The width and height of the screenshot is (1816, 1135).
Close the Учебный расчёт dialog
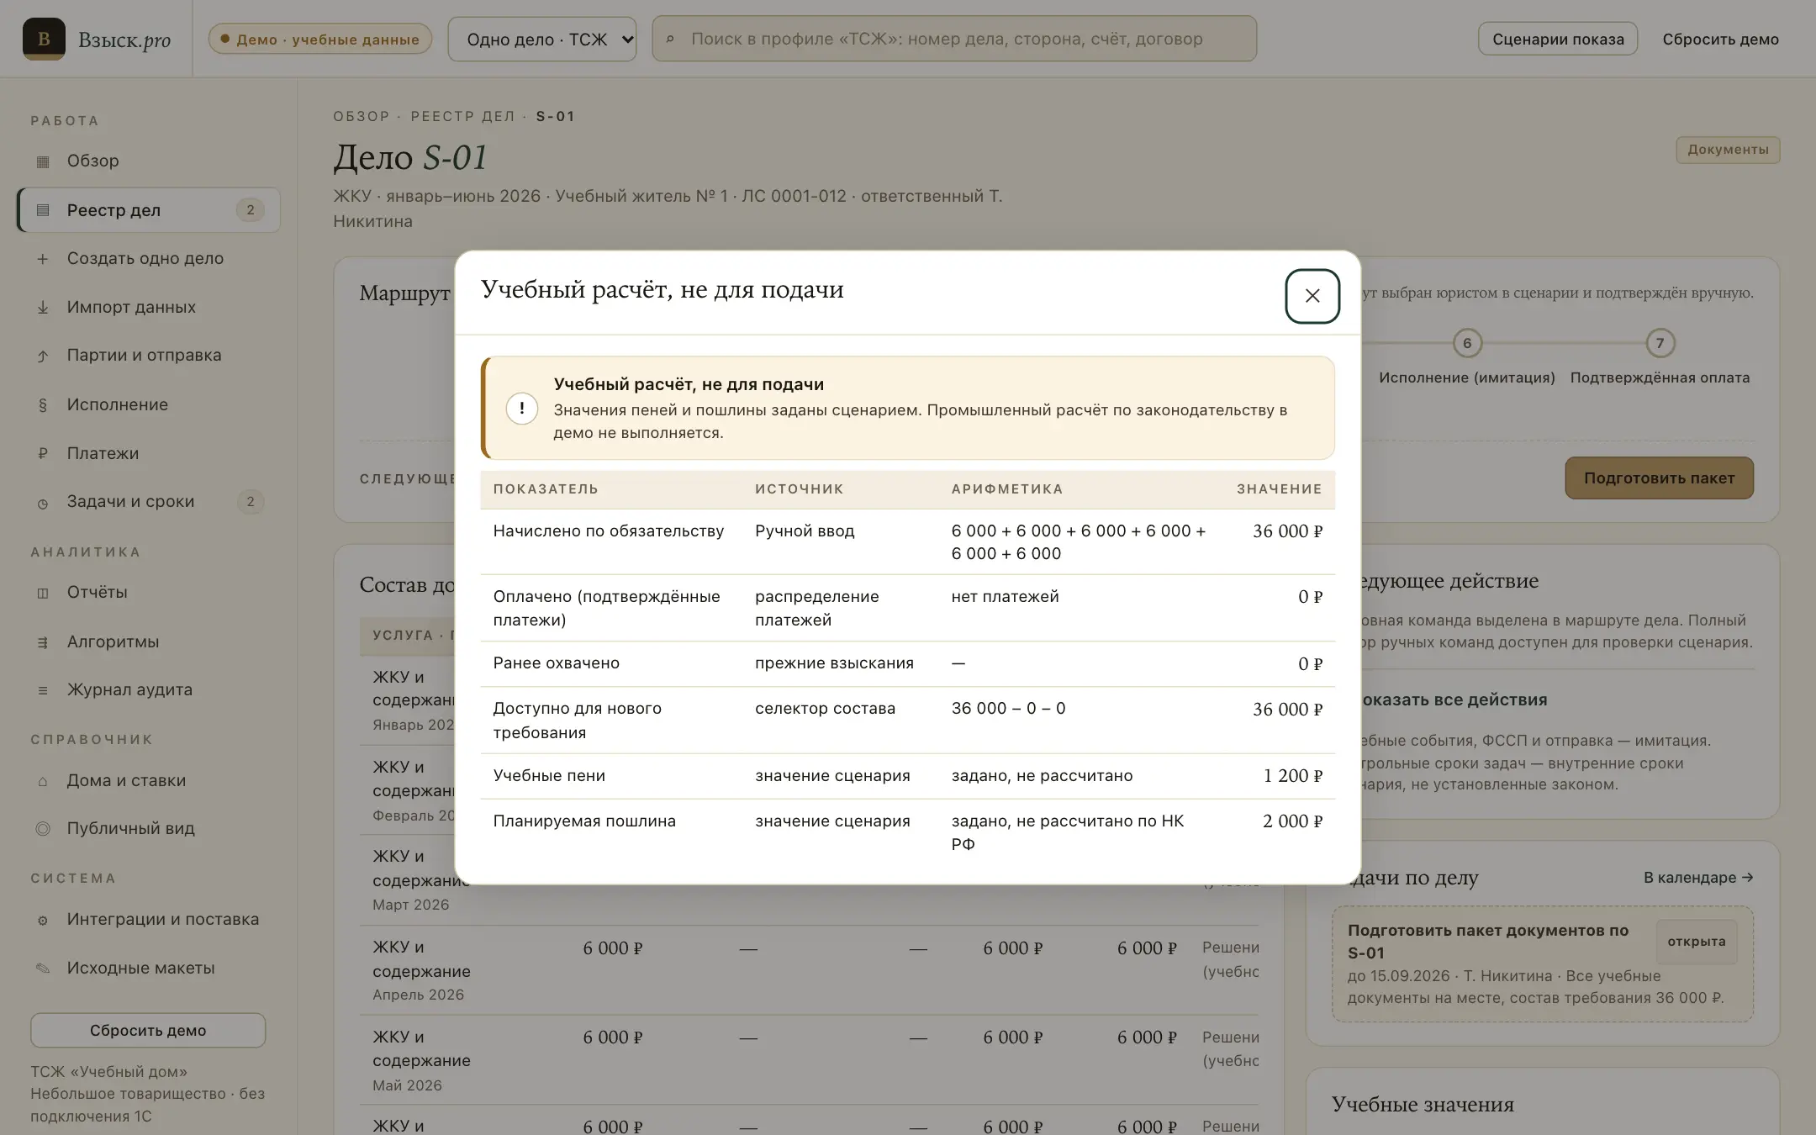pos(1312,296)
